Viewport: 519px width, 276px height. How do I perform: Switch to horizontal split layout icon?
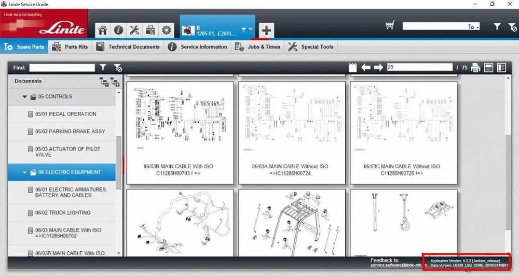pyautogui.click(x=488, y=68)
